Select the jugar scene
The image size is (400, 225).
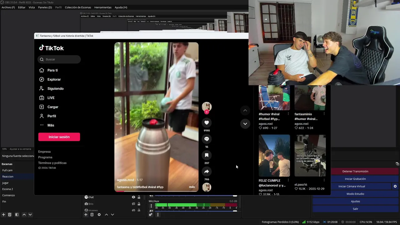(x=17, y=183)
